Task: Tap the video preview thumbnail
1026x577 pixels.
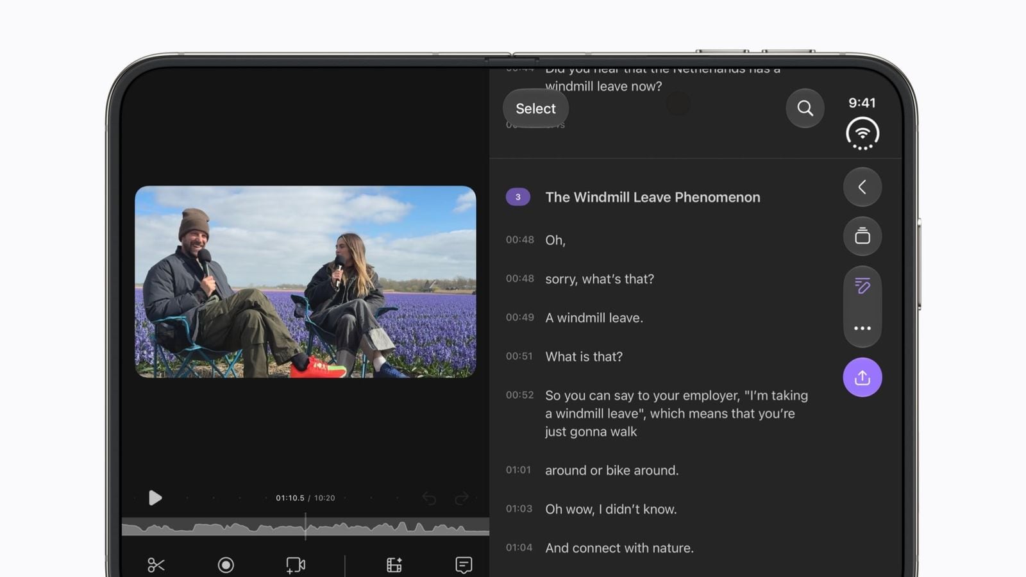Action: point(305,281)
